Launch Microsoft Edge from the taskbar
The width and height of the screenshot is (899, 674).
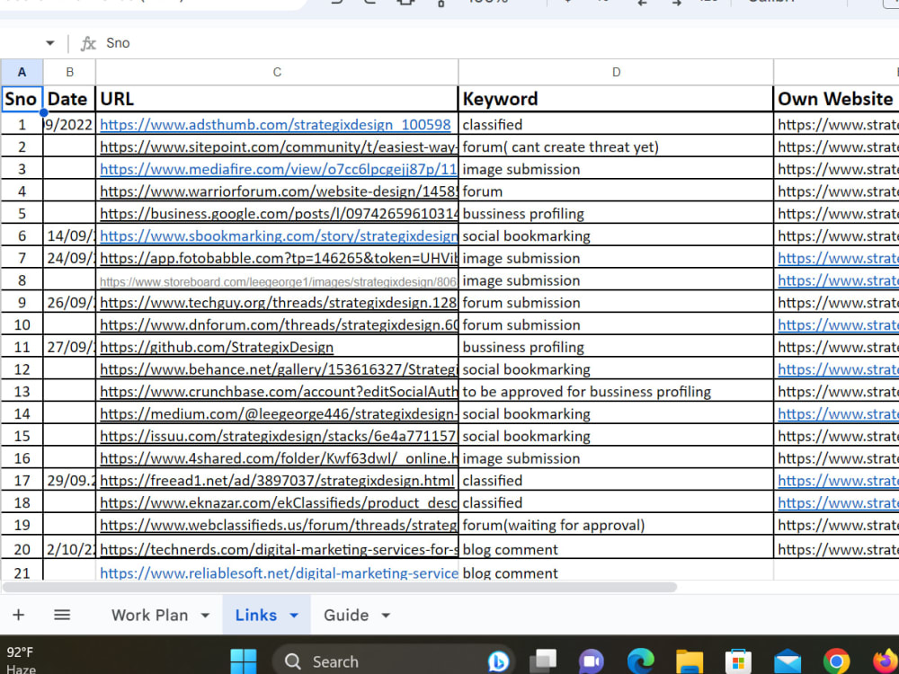tap(640, 661)
